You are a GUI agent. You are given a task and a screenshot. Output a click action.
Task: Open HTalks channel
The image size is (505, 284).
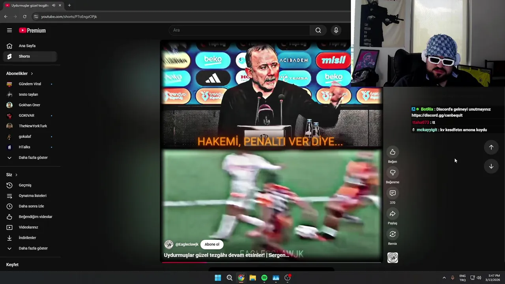coord(30,147)
